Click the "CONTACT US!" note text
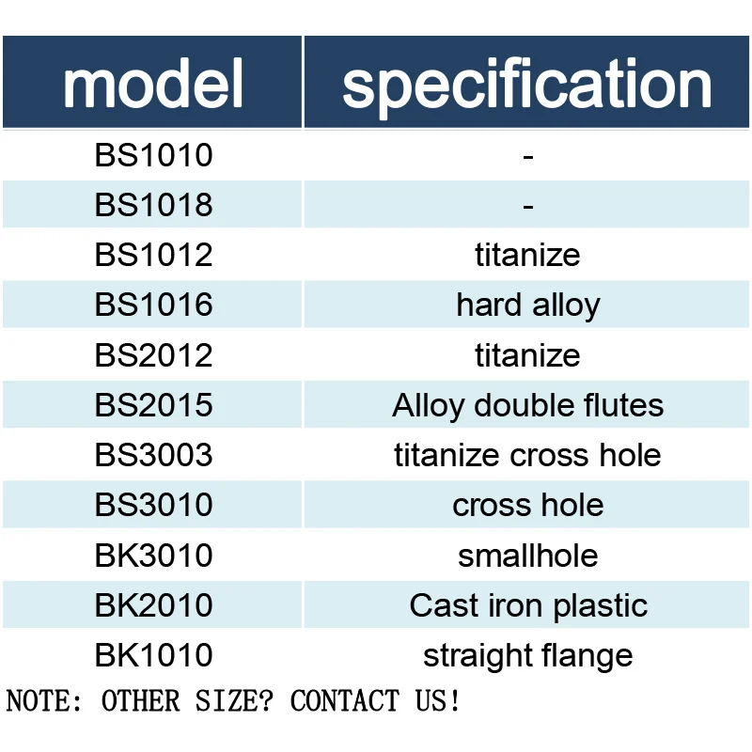This screenshot has width=752, height=752. tap(375, 701)
